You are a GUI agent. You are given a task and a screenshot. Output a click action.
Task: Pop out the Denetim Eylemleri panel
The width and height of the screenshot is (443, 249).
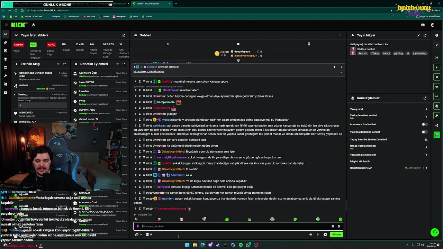pos(124,64)
